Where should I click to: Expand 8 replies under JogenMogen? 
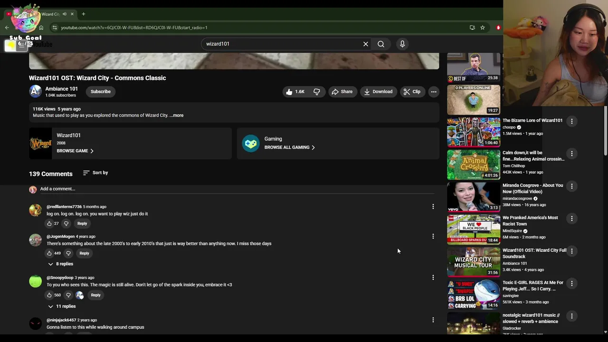click(x=60, y=264)
